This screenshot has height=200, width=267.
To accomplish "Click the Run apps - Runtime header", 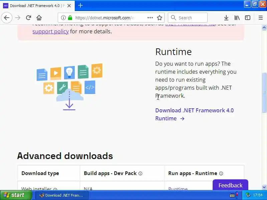I will coord(193,173).
